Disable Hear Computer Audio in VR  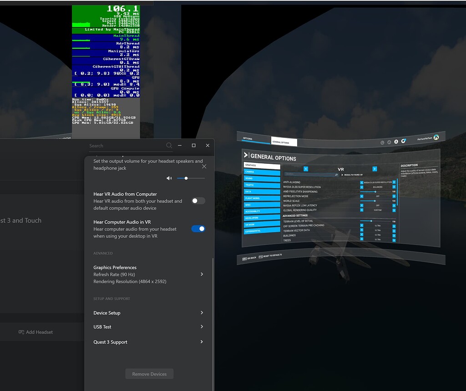tap(198, 229)
